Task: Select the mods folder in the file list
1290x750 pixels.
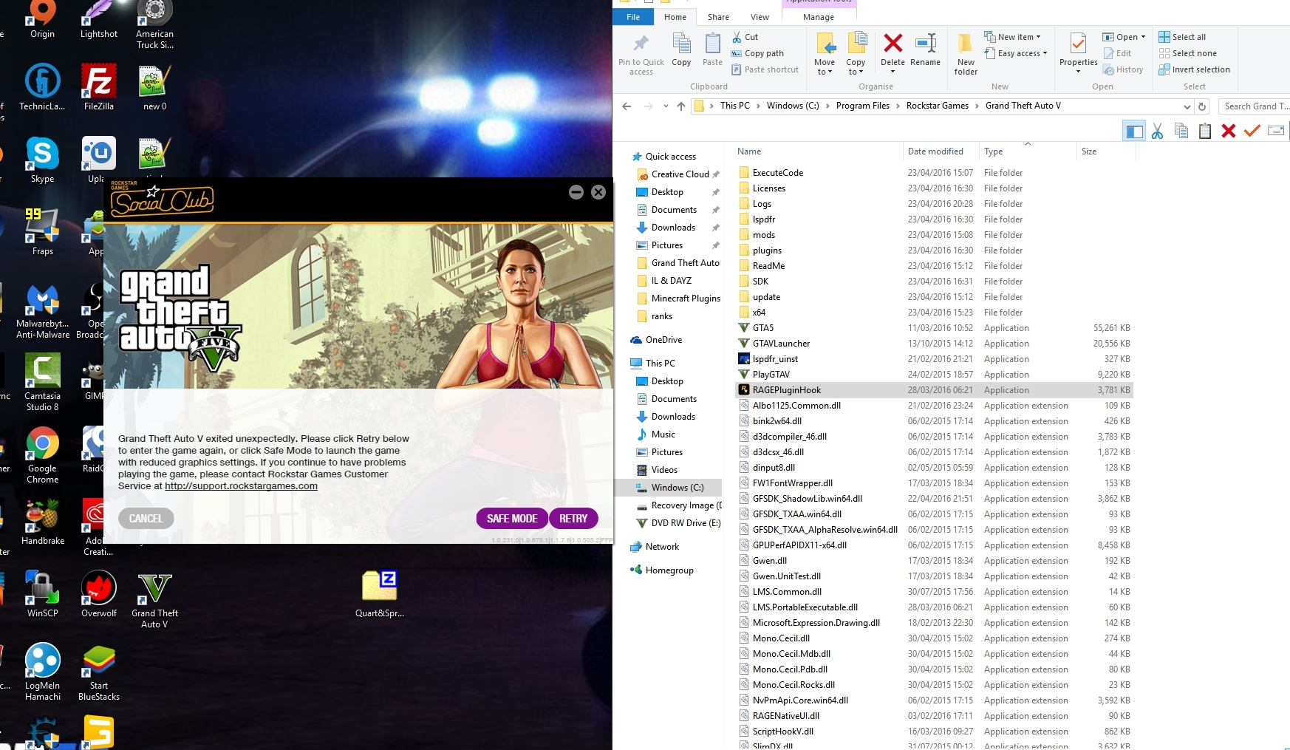Action: (764, 235)
